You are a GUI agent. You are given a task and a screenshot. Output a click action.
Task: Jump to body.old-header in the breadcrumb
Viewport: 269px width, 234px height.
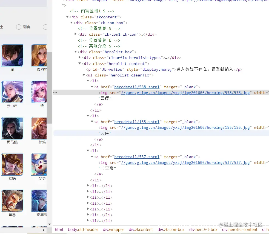[x=83, y=230]
